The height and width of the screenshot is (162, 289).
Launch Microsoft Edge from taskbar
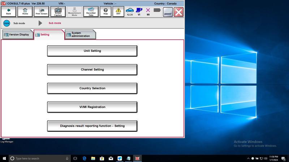coord(85,158)
